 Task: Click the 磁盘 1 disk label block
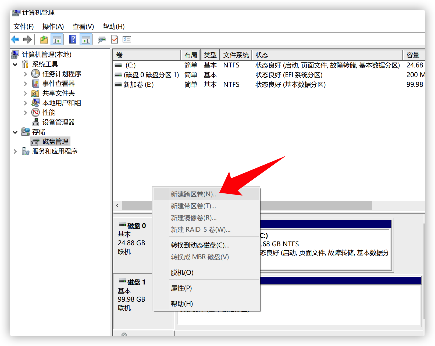tap(133, 301)
